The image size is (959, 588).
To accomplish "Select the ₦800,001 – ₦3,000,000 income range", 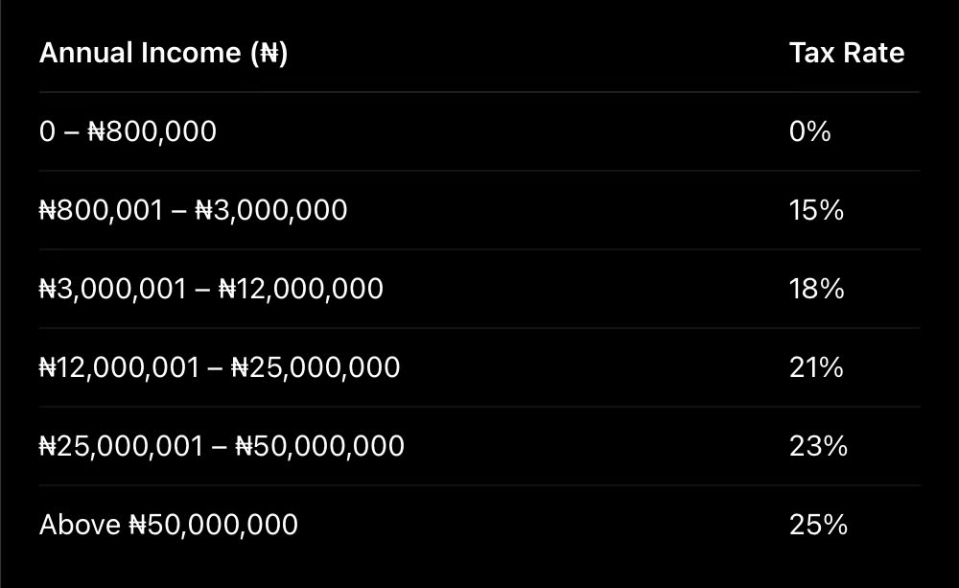I will pyautogui.click(x=193, y=210).
